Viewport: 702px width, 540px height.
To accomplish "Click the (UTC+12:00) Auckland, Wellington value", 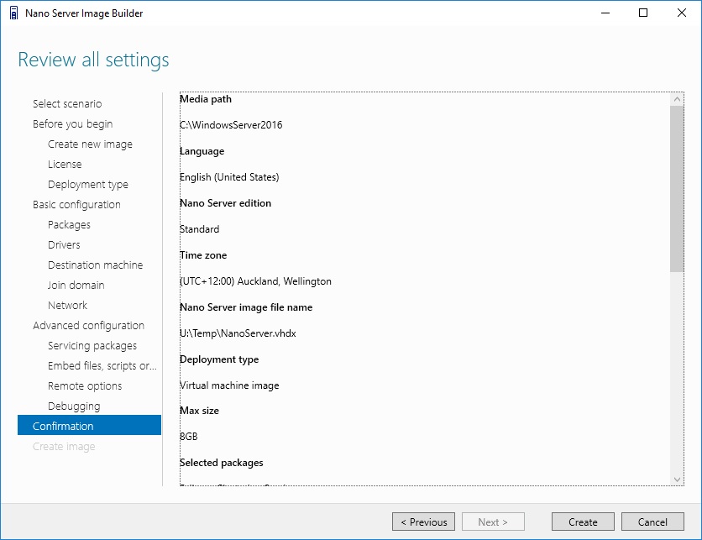I will tap(255, 281).
